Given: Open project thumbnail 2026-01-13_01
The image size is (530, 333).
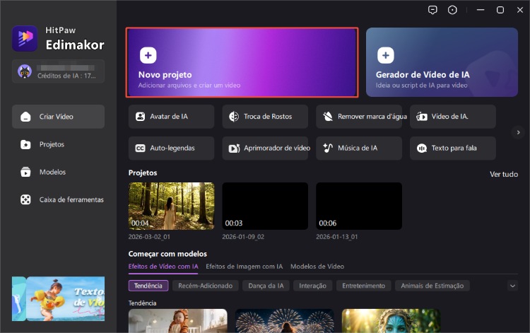Looking at the screenshot, I should [x=359, y=206].
